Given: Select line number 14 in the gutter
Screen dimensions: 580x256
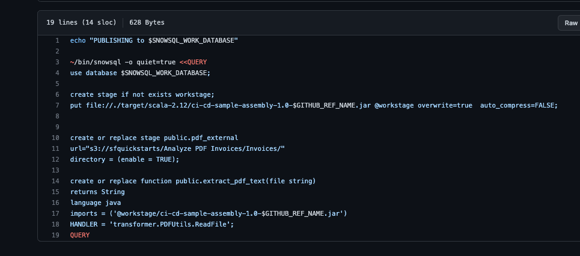Looking at the screenshot, I should pyautogui.click(x=55, y=181).
